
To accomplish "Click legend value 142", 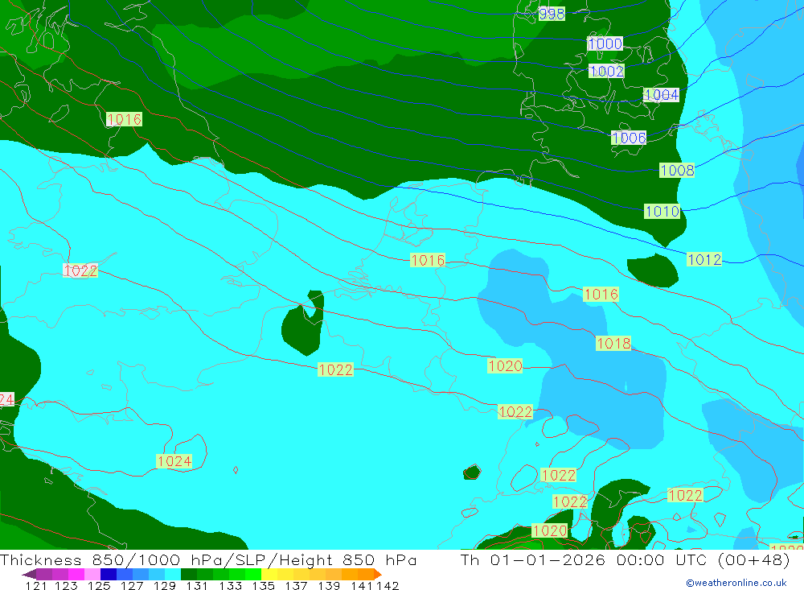I will pyautogui.click(x=388, y=585).
